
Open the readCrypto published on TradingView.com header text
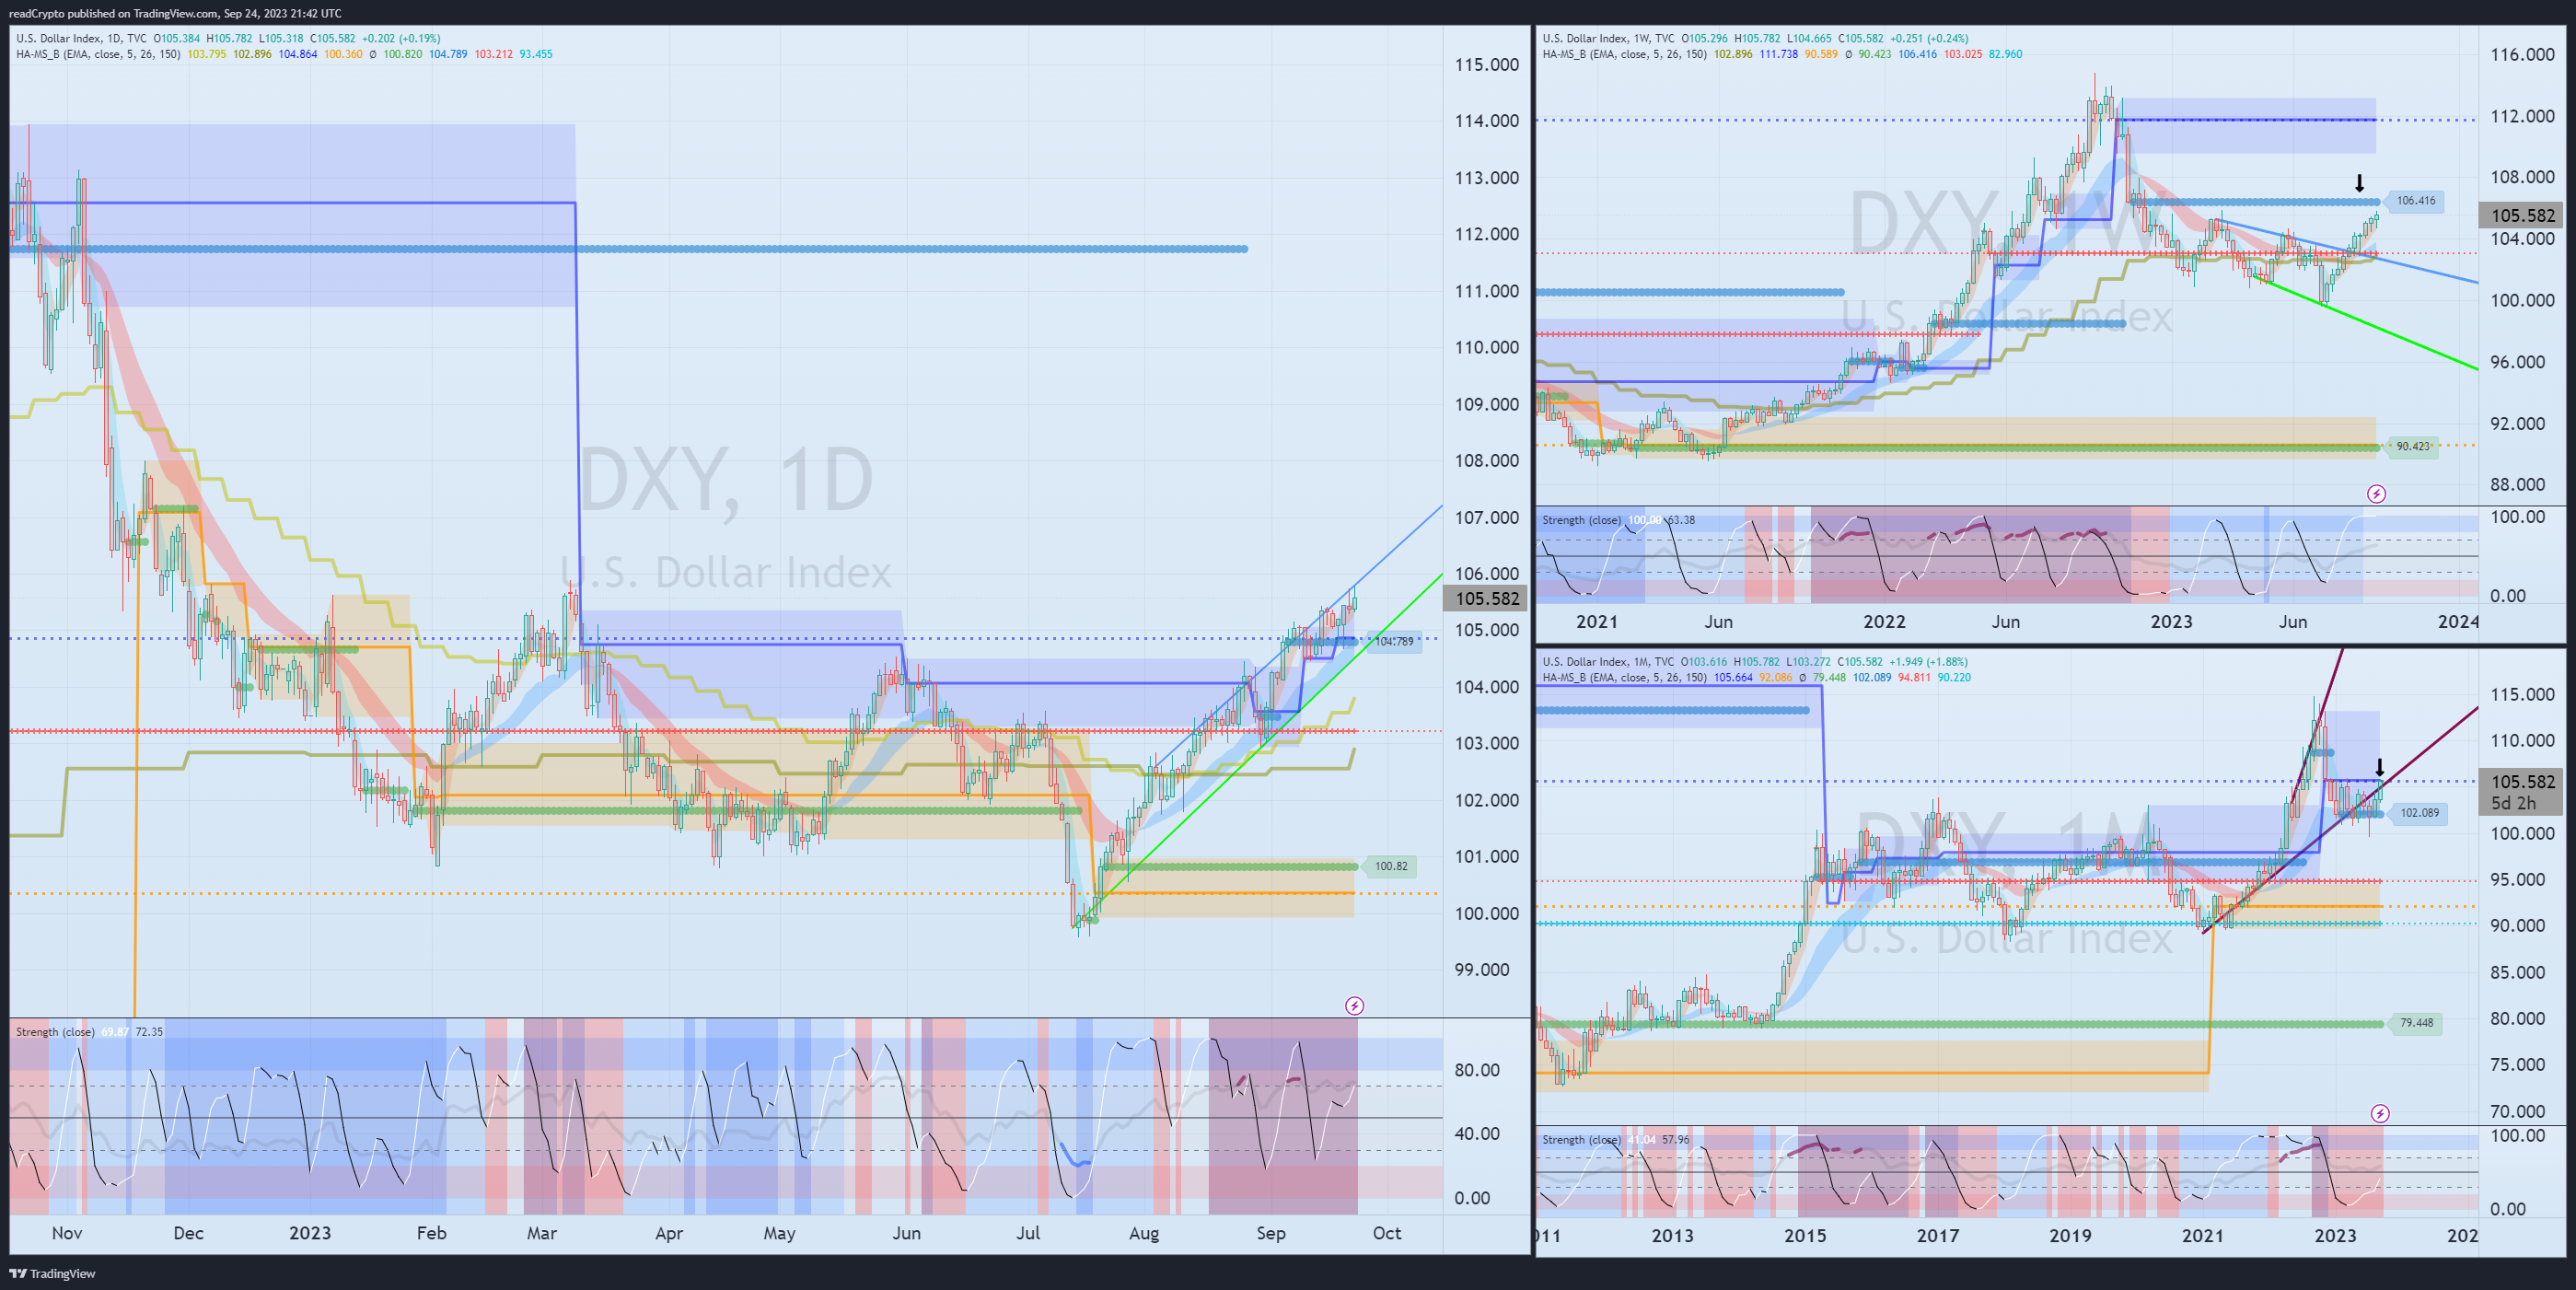[x=175, y=13]
